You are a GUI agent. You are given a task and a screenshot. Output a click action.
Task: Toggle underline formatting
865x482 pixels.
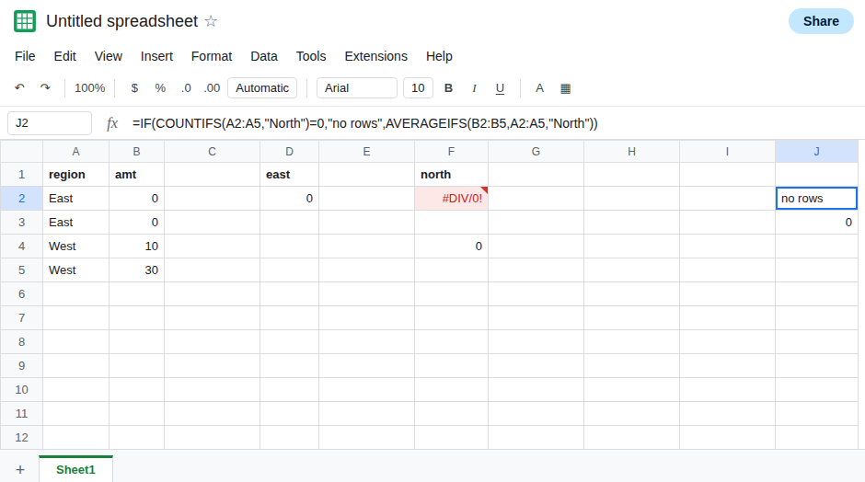coord(500,88)
